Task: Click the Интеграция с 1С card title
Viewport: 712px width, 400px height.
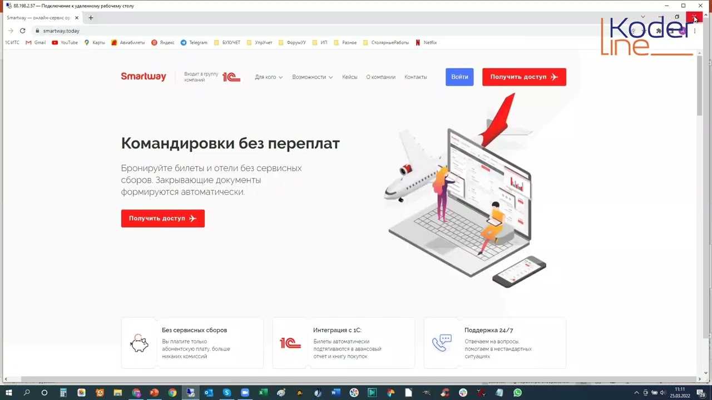Action: pyautogui.click(x=337, y=330)
